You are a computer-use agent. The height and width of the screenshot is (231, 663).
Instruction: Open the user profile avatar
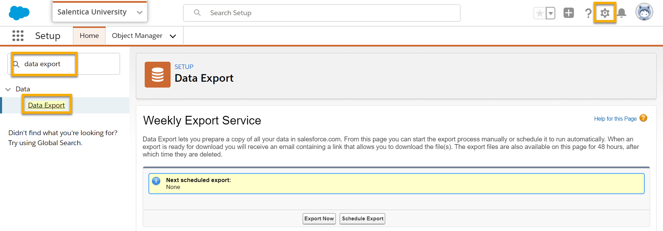pos(644,12)
